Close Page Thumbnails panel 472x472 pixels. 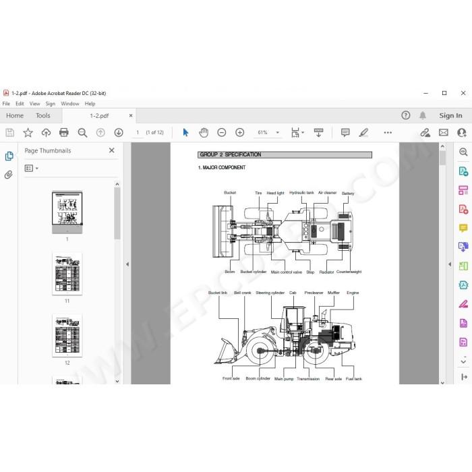coord(111,150)
